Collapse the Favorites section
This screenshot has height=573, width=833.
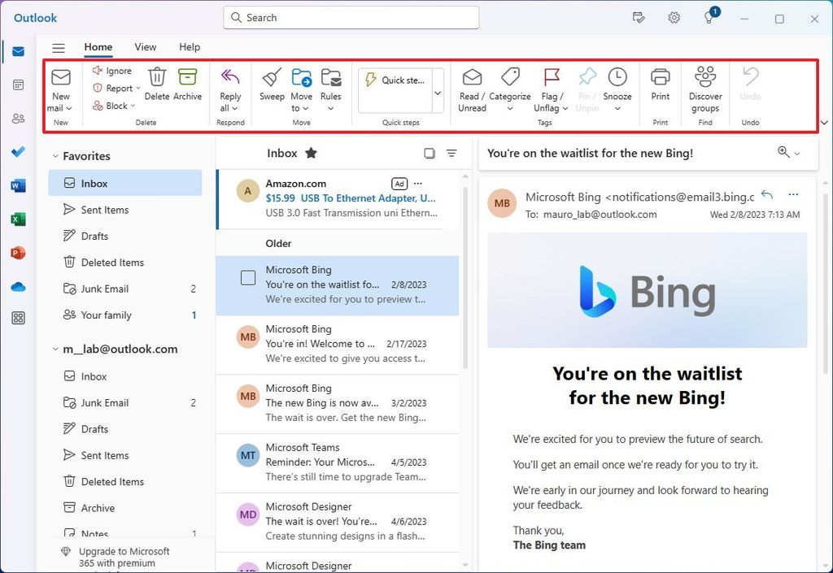55,155
